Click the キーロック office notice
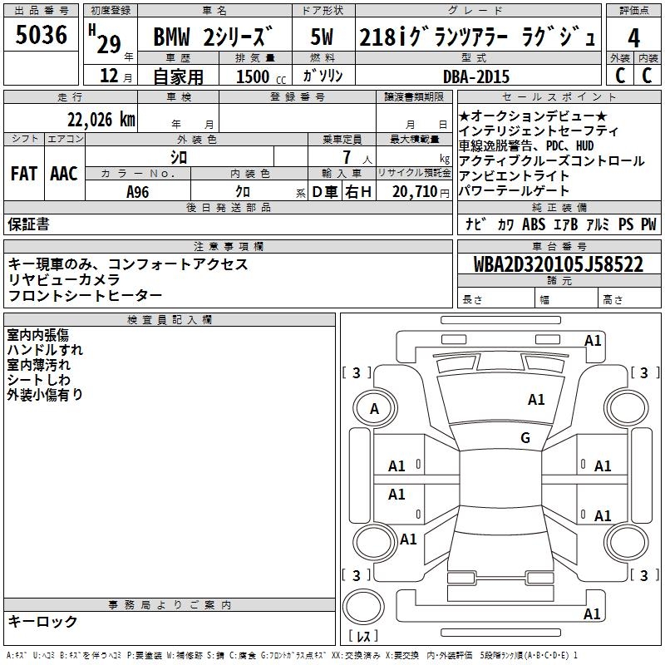 pyautogui.click(x=42, y=621)
